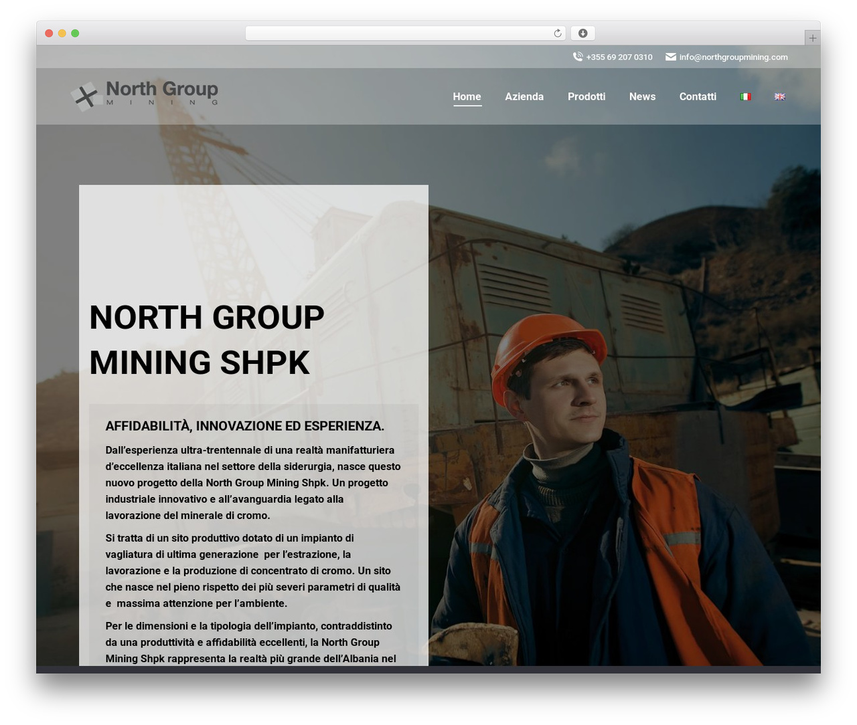Minimize the window with yellow button
This screenshot has width=857, height=725.
(62, 33)
